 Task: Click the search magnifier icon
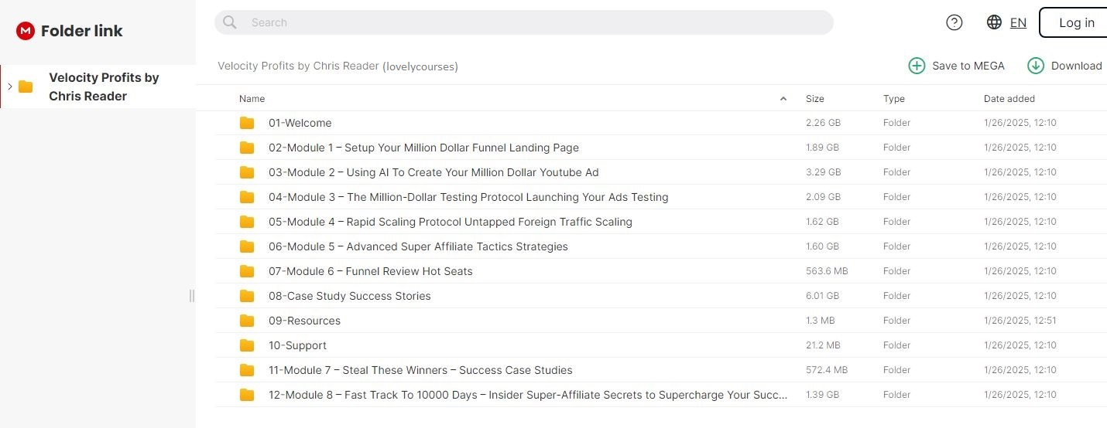click(230, 22)
